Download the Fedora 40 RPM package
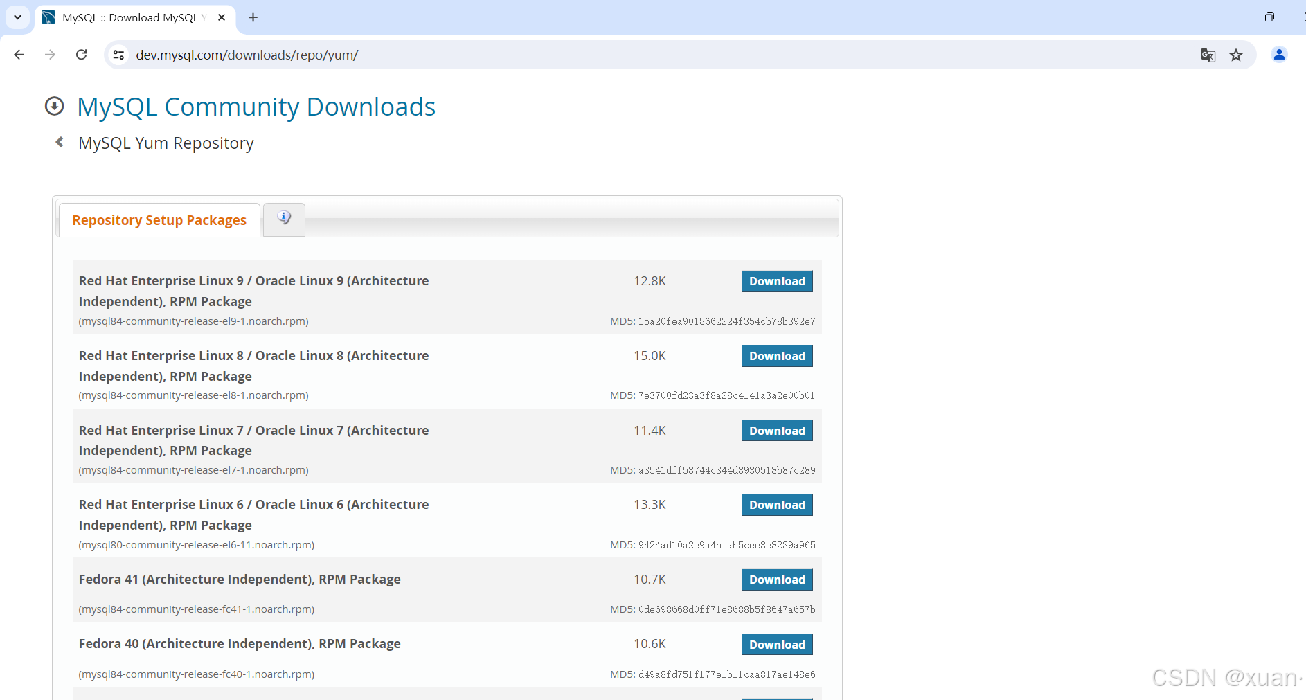This screenshot has width=1306, height=700. 777,645
